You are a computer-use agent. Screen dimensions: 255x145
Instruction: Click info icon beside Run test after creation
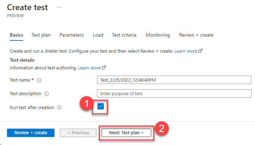click(x=59, y=107)
